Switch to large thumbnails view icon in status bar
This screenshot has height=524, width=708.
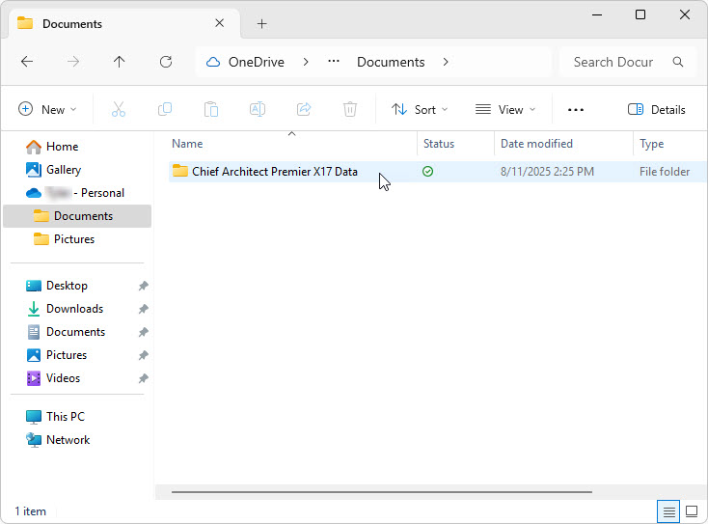(x=692, y=511)
